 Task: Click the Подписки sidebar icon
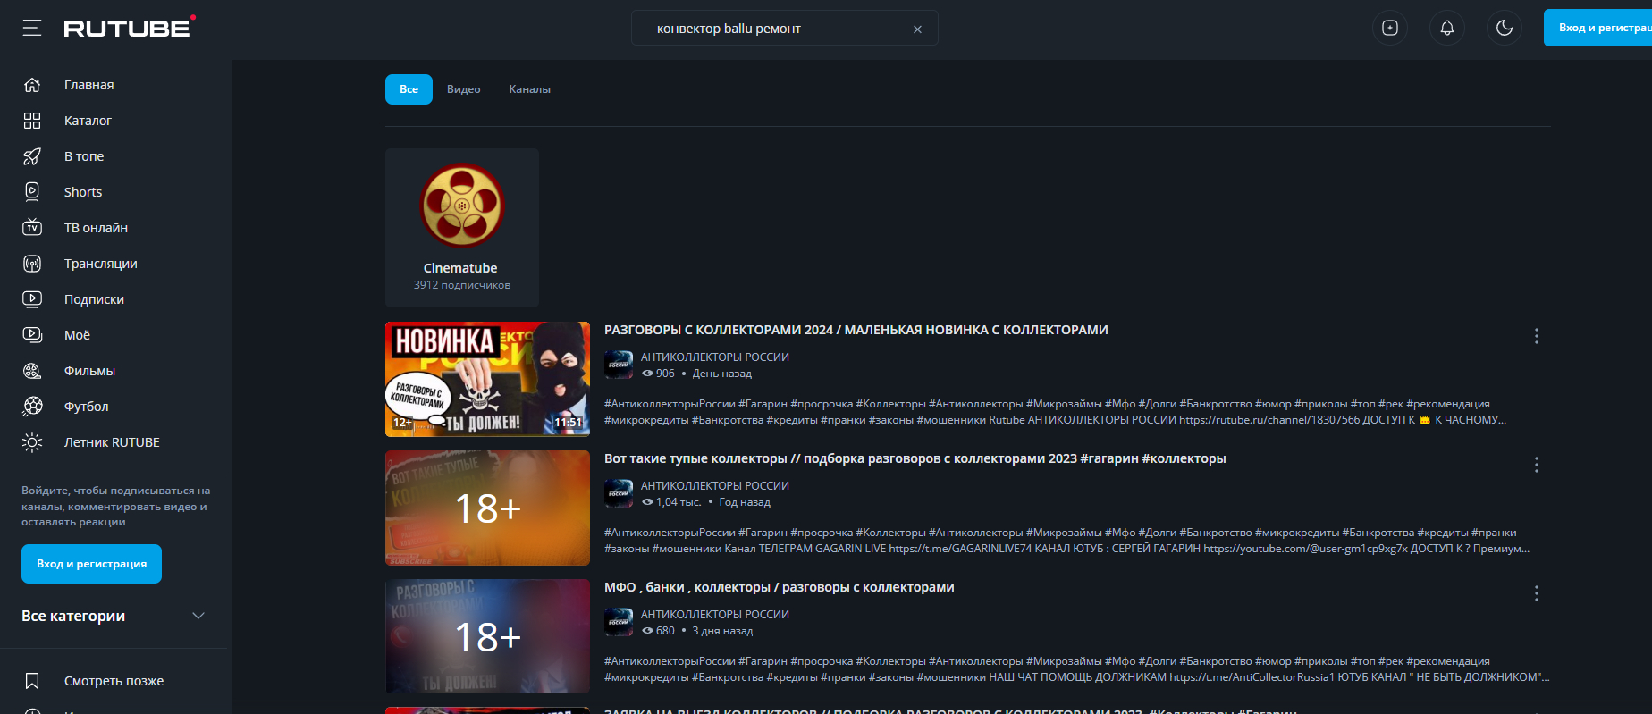(32, 299)
